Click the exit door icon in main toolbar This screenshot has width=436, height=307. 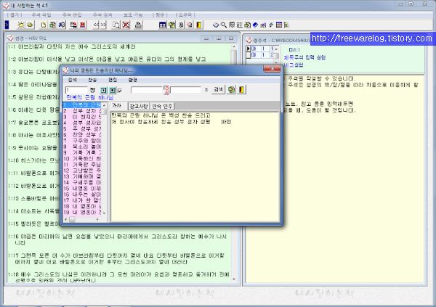click(199, 25)
